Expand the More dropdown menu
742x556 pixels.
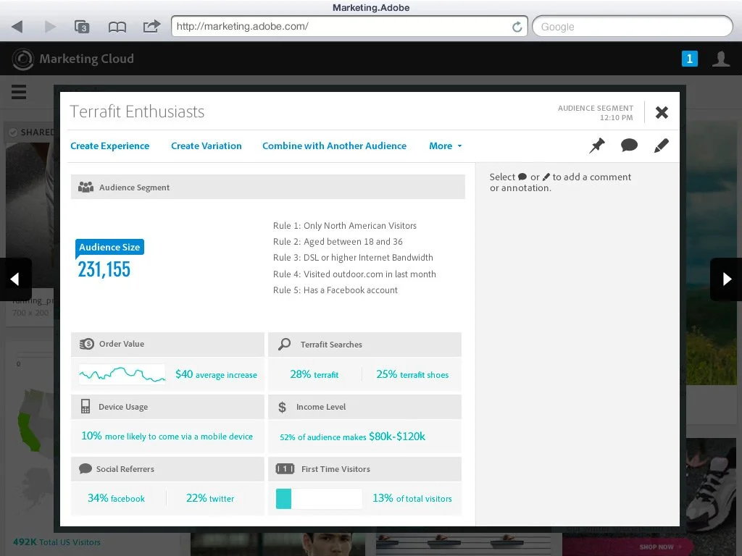point(446,146)
